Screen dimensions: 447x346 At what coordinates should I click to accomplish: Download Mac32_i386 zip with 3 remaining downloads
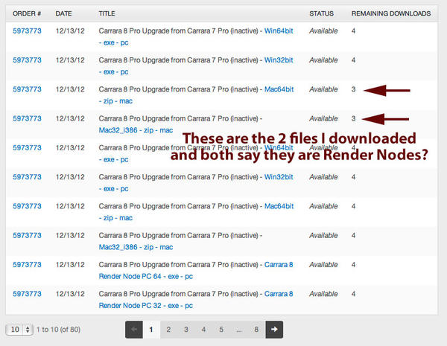[136, 130]
